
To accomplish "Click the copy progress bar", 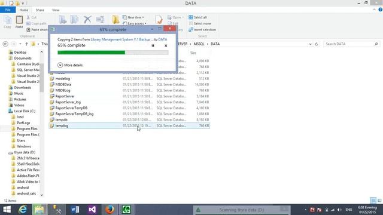I will [113, 53].
